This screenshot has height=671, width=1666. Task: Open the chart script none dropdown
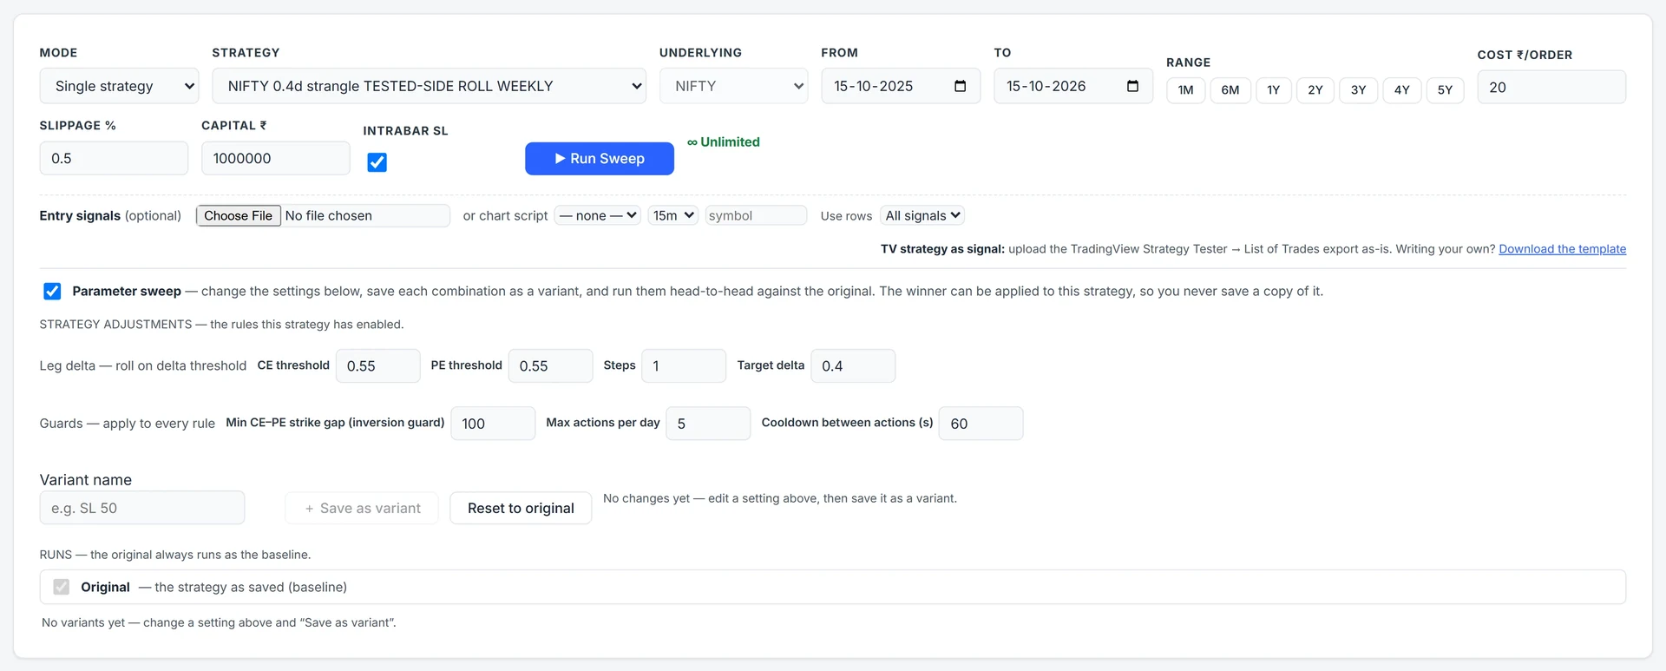[598, 215]
